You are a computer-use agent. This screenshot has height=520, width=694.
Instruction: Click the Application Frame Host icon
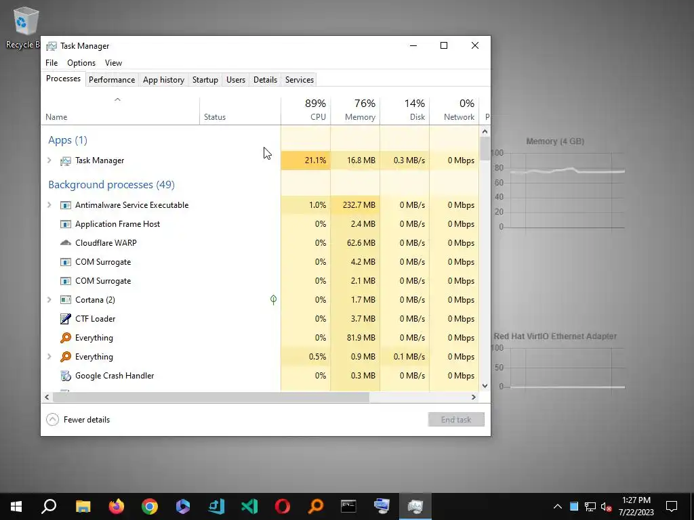[66, 224]
